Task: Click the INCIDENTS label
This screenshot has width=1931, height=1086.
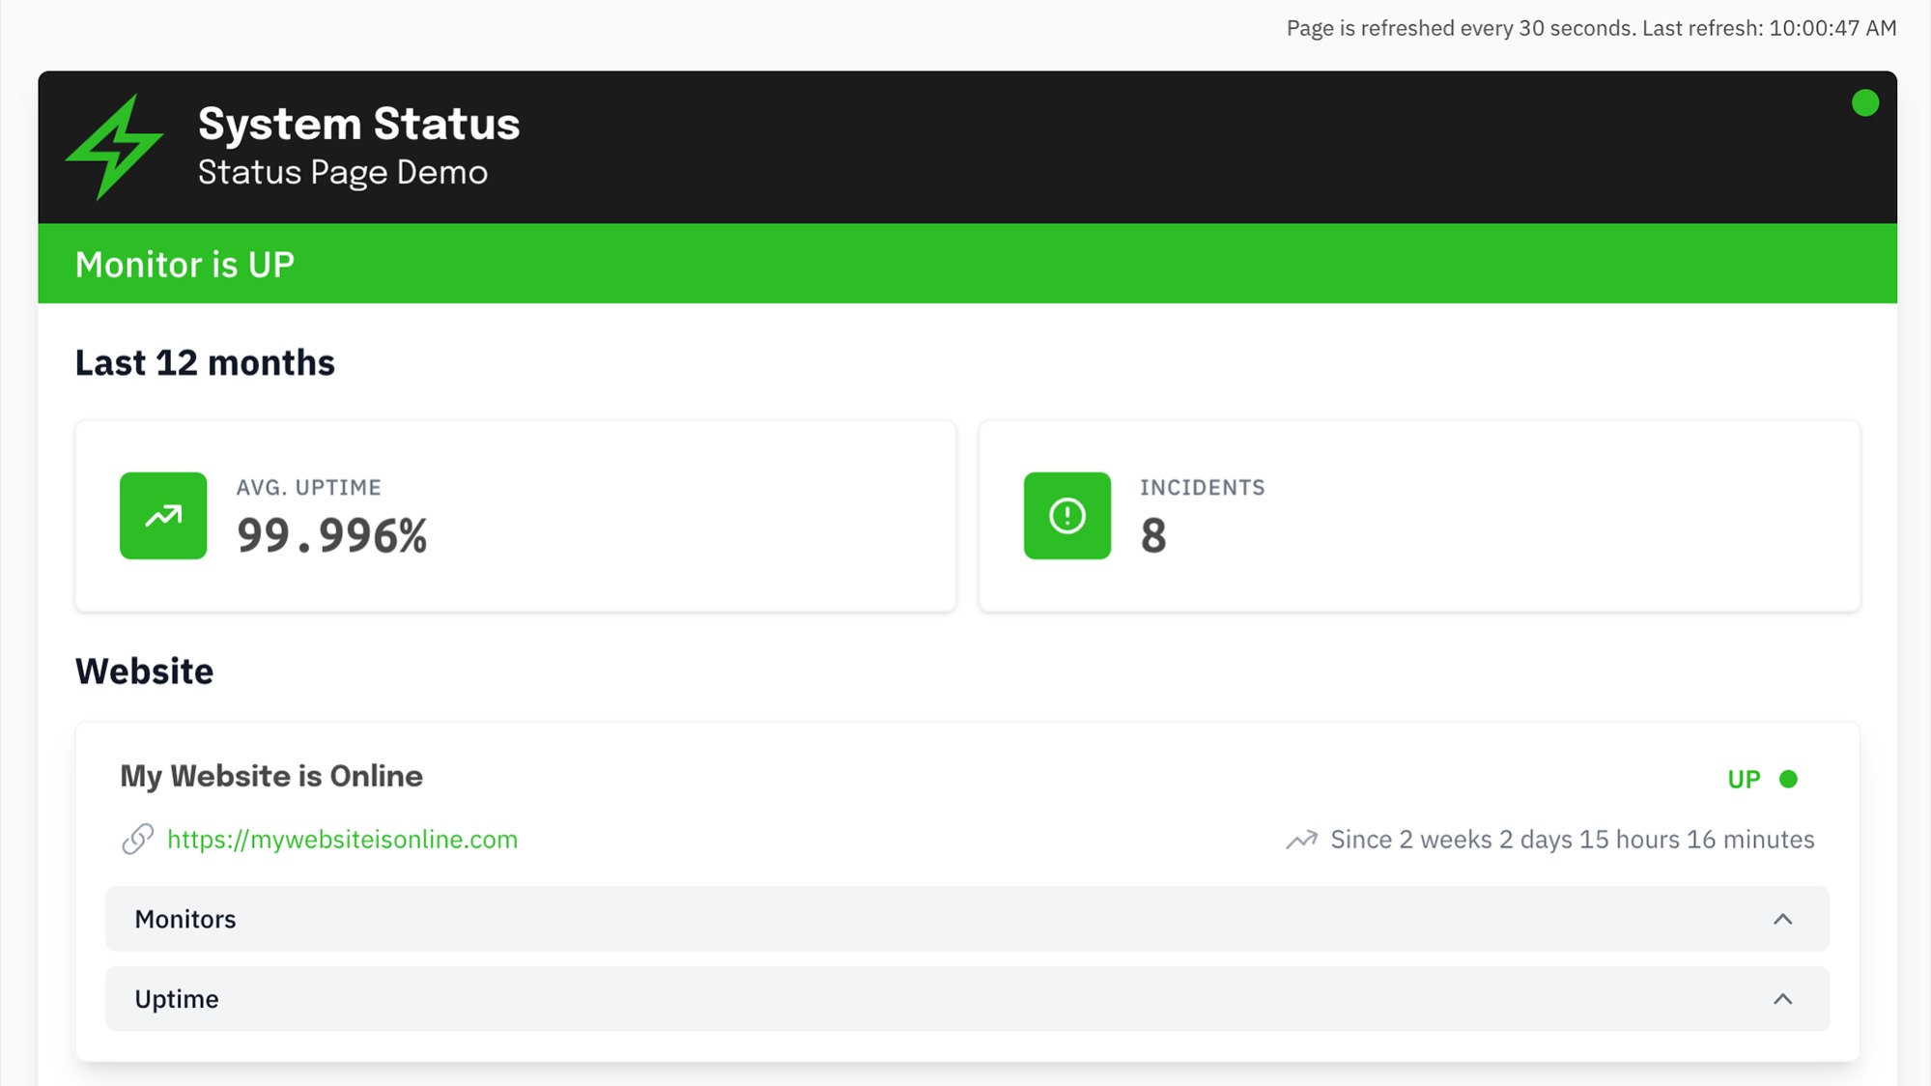Action: 1202,488
